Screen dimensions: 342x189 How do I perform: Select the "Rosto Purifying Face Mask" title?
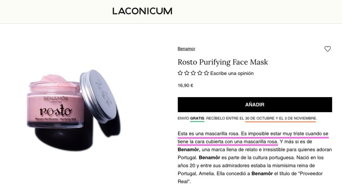point(223,62)
